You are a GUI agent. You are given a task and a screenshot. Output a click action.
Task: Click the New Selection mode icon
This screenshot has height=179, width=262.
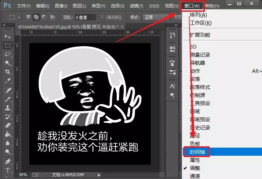pos(28,17)
